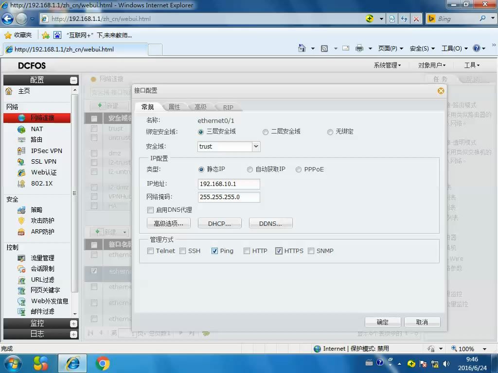Click the DDNS... button
498x373 pixels.
tap(270, 223)
